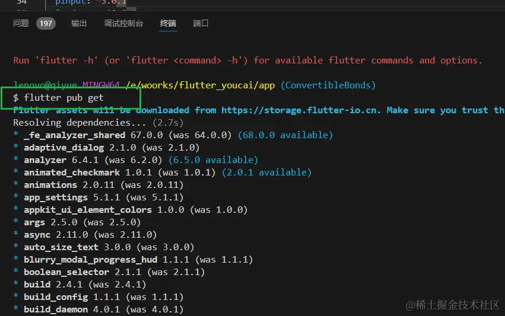Click the path /e/woorks/flutter_youcai/app
Viewport: 505px width, 316px height.
pyautogui.click(x=200, y=85)
